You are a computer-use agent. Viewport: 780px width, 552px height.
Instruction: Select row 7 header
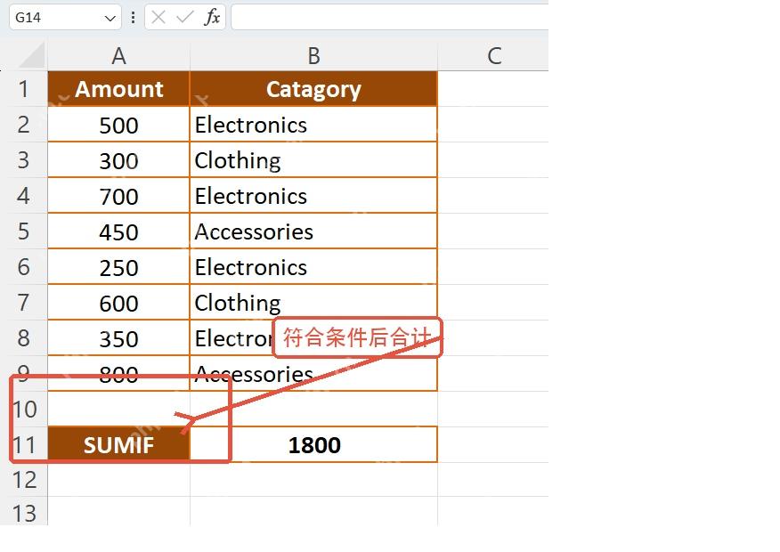23,303
